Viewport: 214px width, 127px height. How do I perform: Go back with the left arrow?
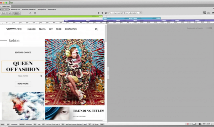98,13
